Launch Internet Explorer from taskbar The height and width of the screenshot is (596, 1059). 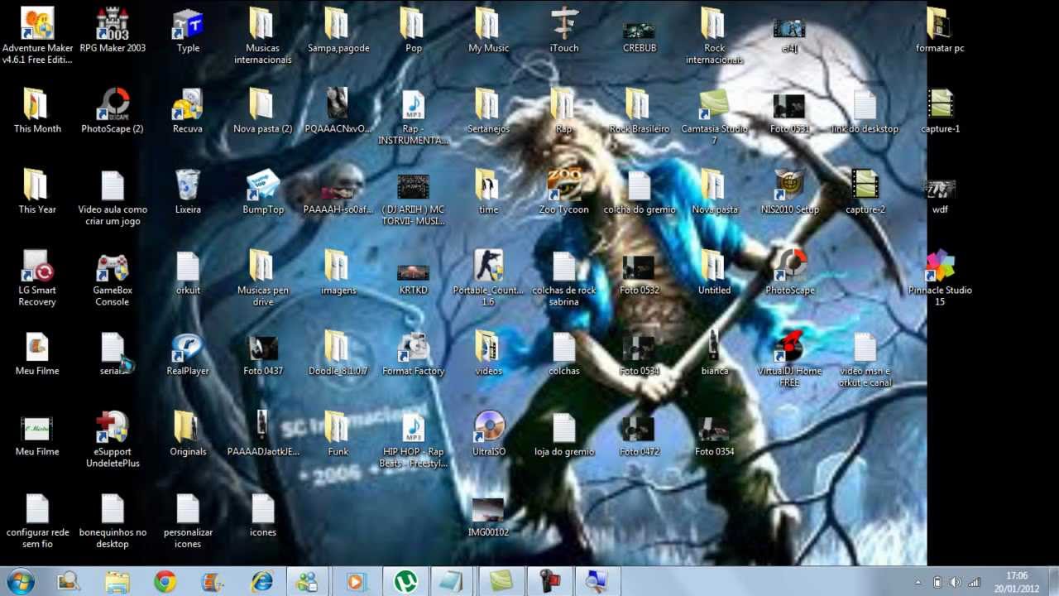click(261, 582)
